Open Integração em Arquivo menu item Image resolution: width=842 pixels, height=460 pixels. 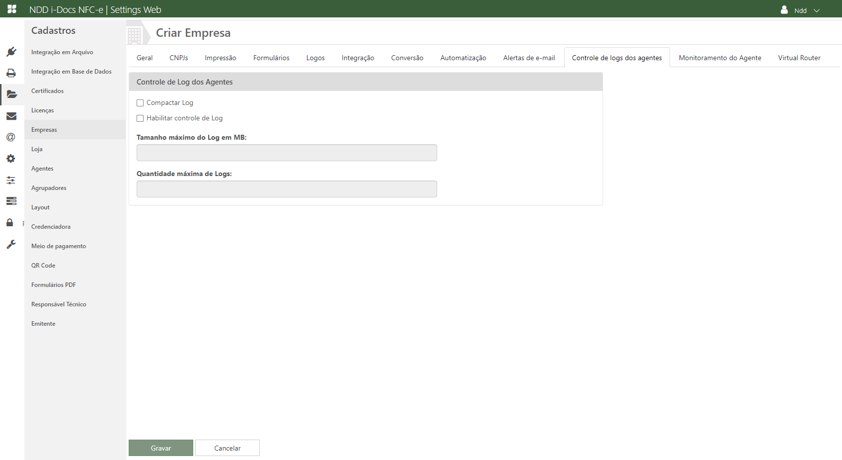click(75, 52)
